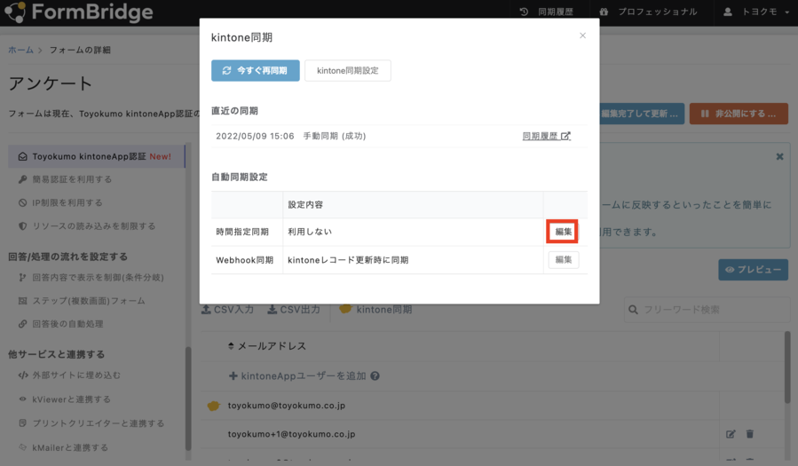Sort by the メールアドレス column header
The width and height of the screenshot is (798, 466).
coord(267,346)
